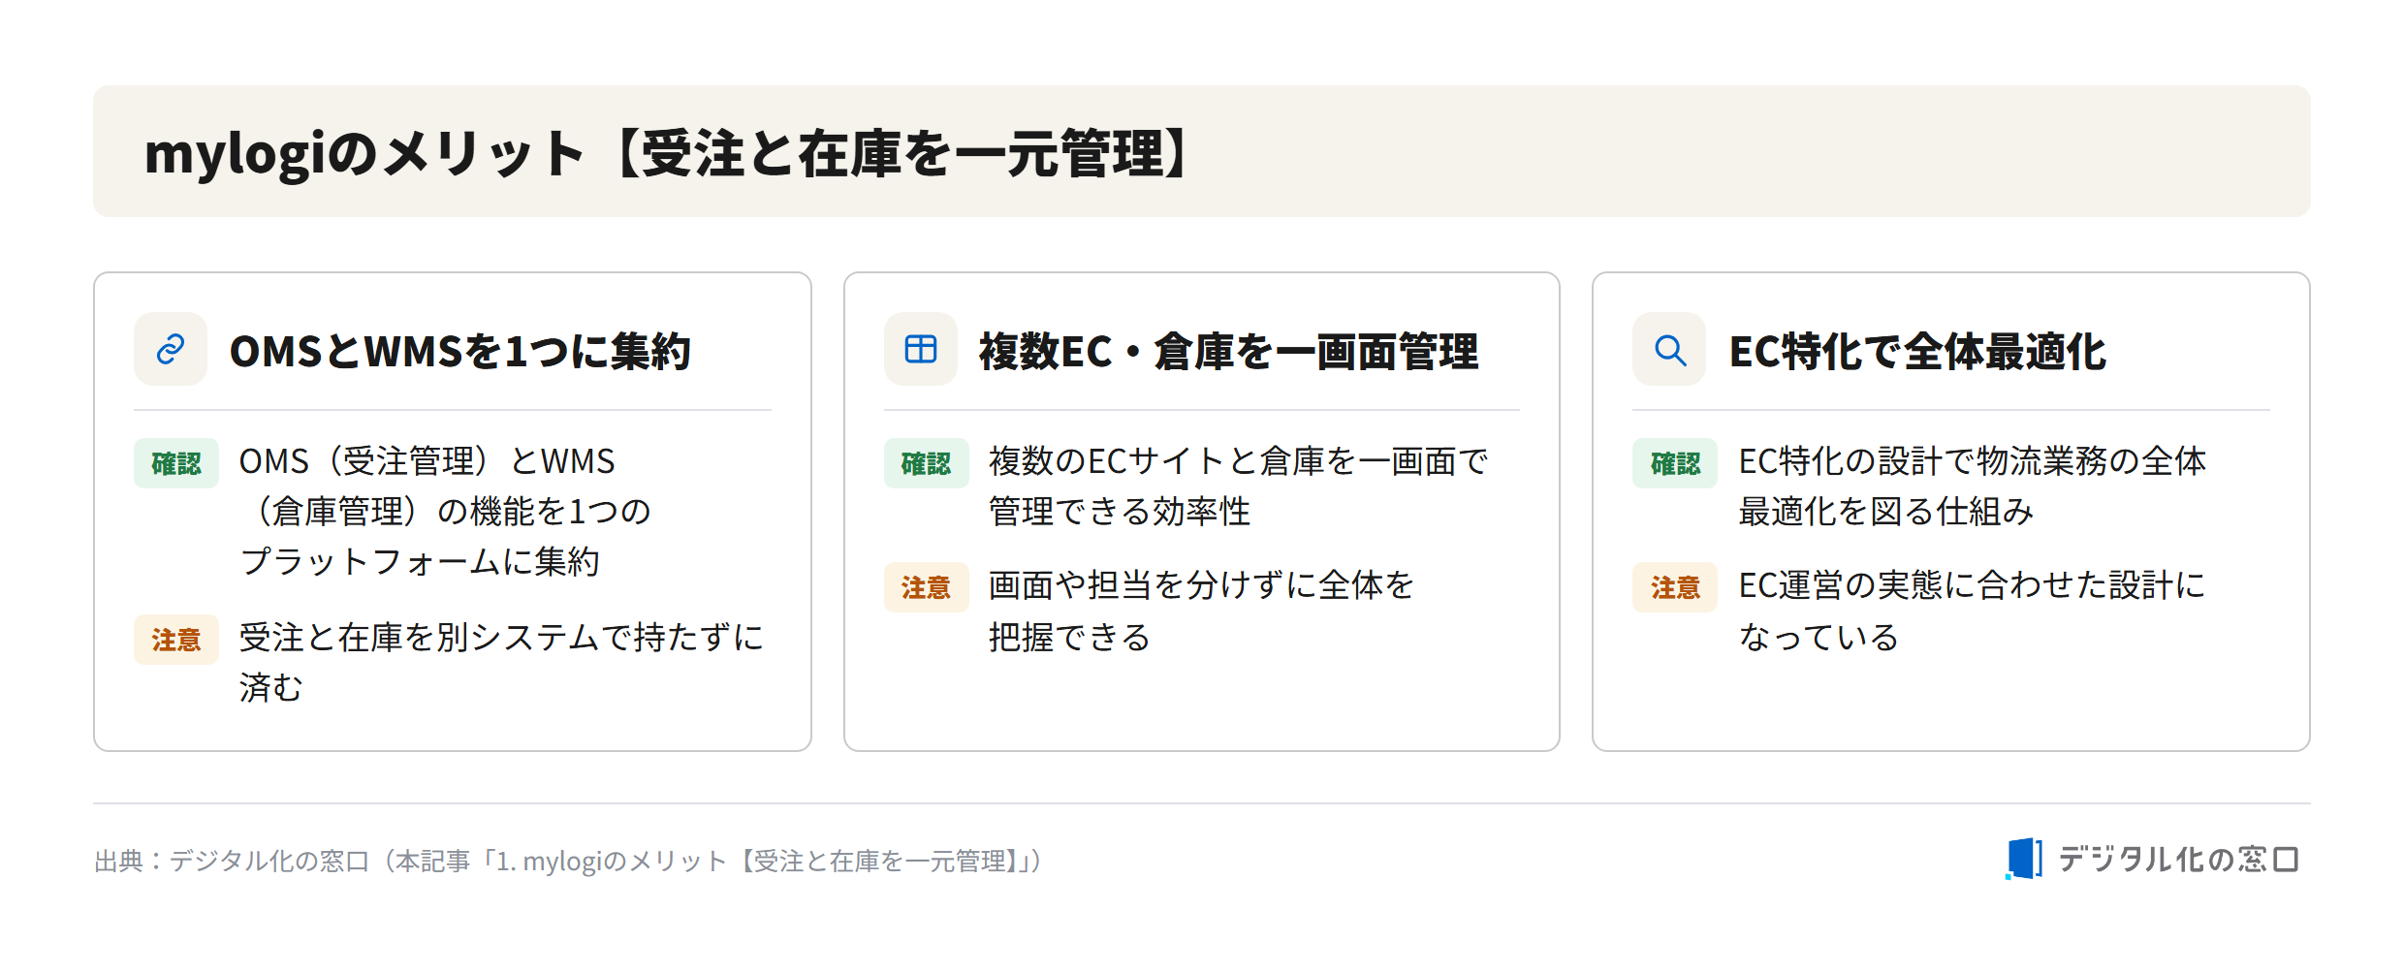Click the orange 注意 badge in the OMS card
This screenshot has width=2404, height=973.
click(176, 640)
